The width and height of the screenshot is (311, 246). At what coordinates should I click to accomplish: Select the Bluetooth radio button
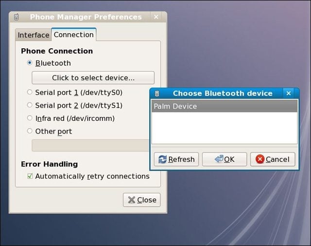coord(30,63)
